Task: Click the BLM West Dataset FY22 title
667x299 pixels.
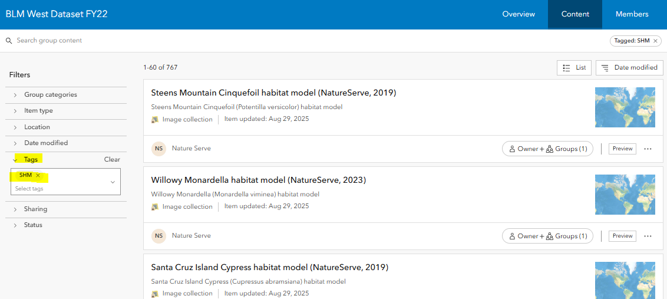Action: point(57,14)
